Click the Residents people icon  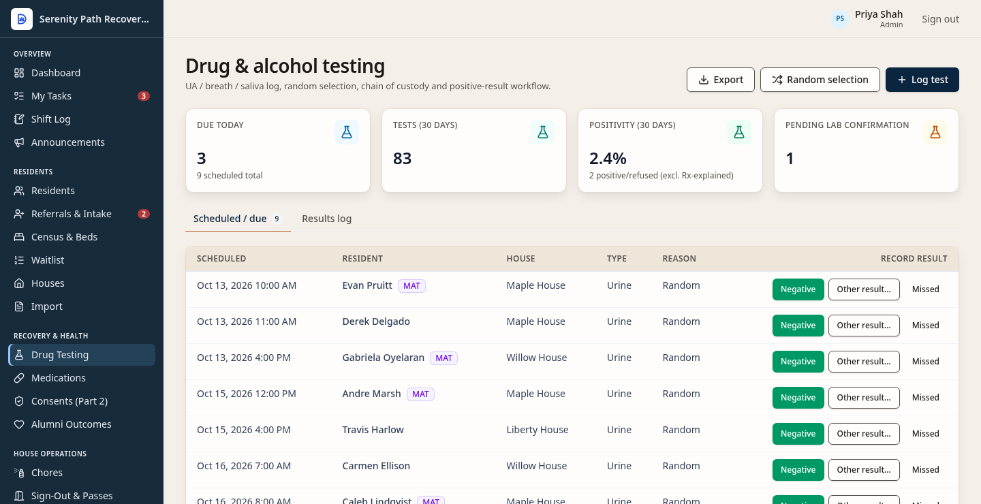coord(19,191)
